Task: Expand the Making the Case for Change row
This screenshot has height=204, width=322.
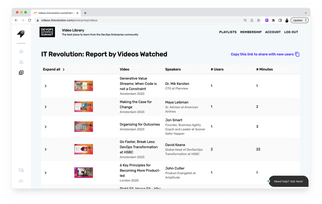Action: (46, 107)
